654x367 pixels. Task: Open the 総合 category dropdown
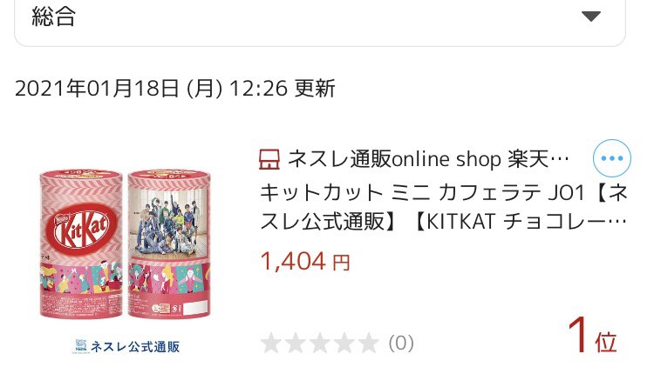(x=320, y=19)
